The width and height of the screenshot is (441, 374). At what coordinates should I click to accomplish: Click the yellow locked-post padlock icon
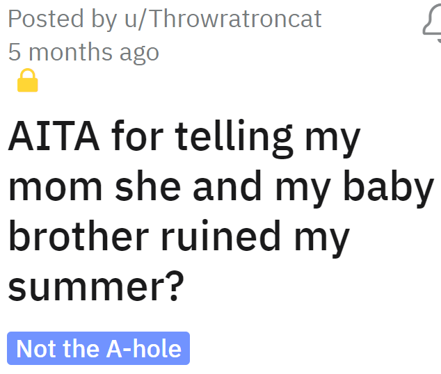click(x=27, y=82)
